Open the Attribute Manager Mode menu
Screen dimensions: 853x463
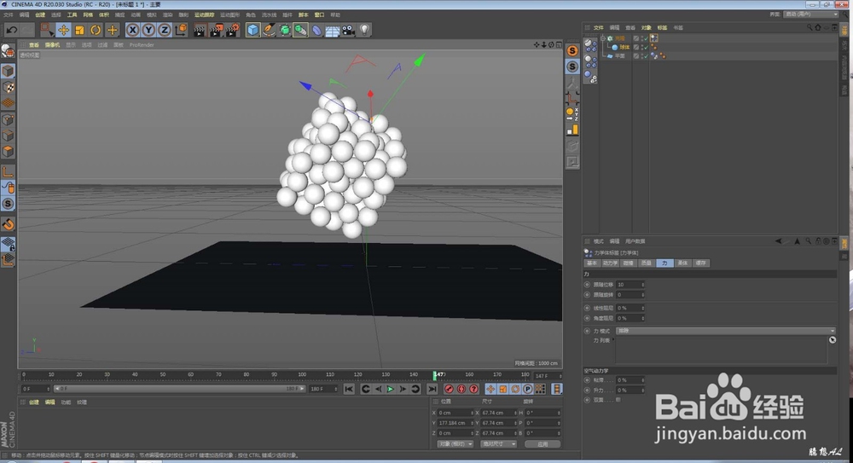click(x=599, y=241)
